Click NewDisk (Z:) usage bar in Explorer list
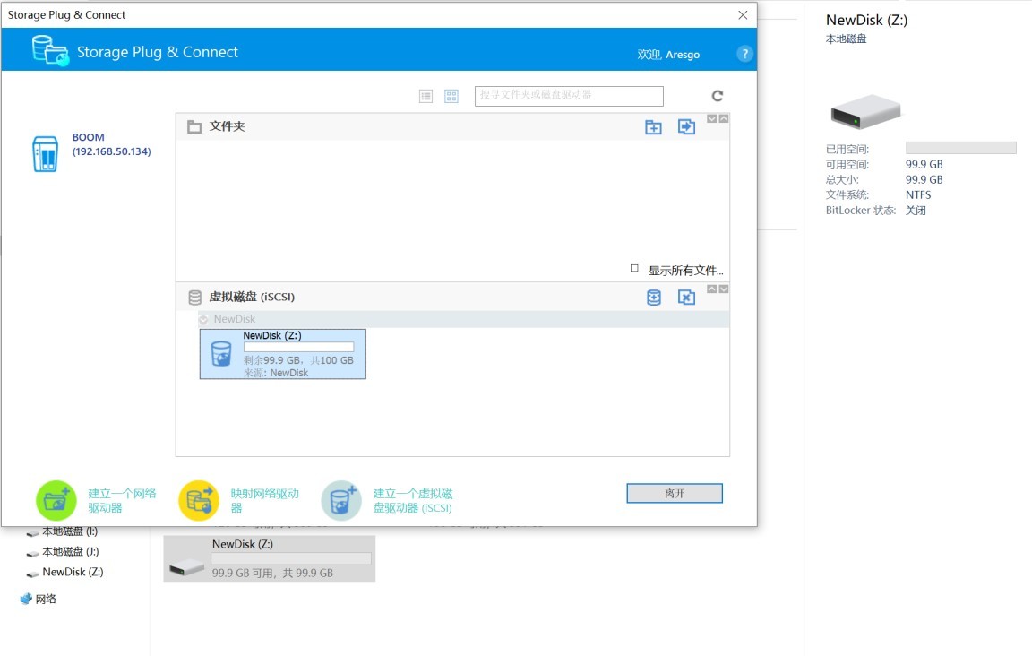 [x=291, y=558]
